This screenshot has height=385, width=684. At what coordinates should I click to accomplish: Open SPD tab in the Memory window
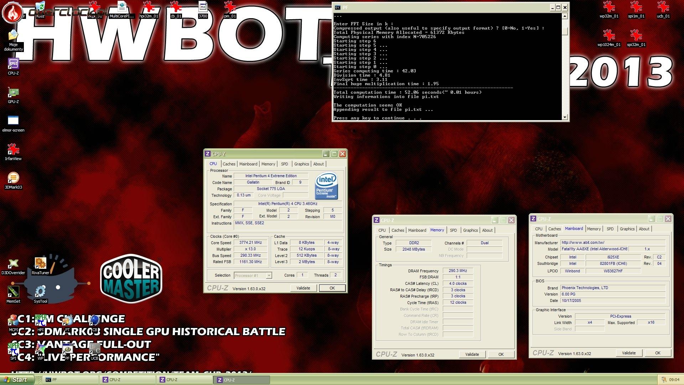click(x=453, y=230)
